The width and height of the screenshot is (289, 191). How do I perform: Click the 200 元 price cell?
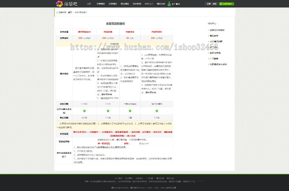point(108,38)
